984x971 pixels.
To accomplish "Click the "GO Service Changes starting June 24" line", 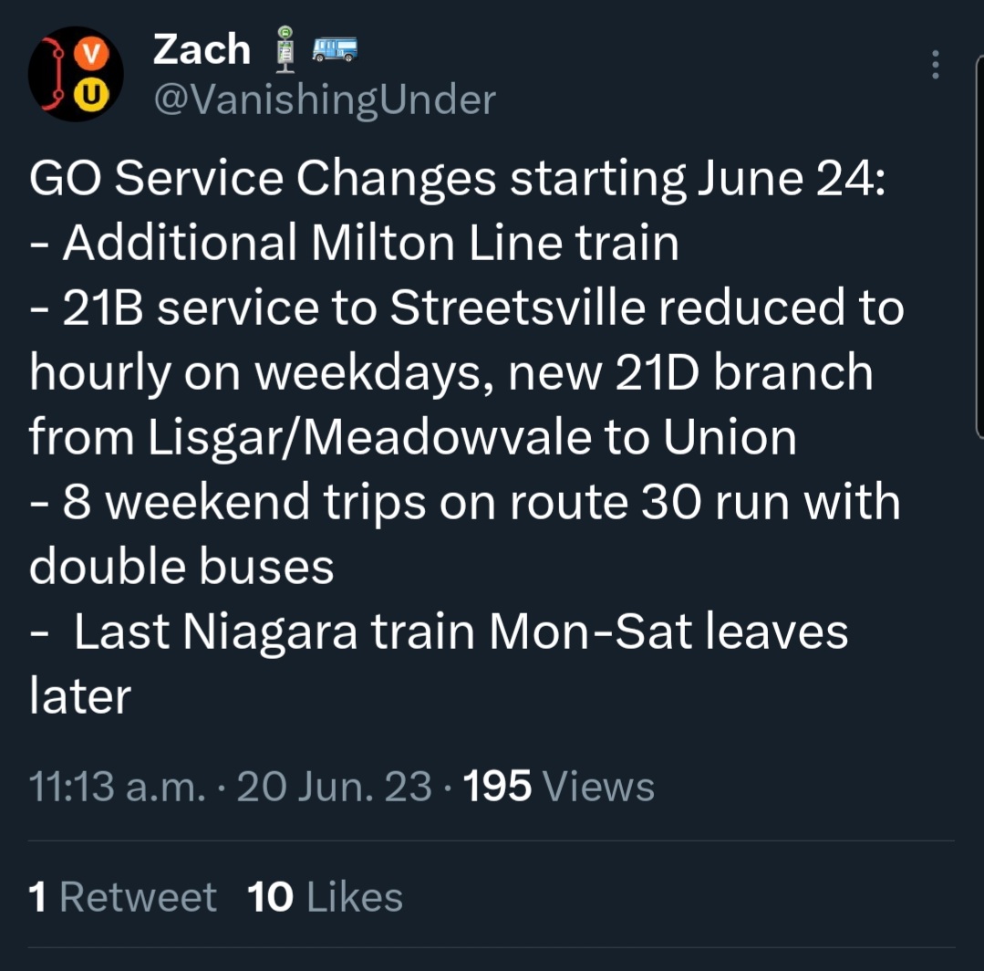I will pyautogui.click(x=456, y=179).
